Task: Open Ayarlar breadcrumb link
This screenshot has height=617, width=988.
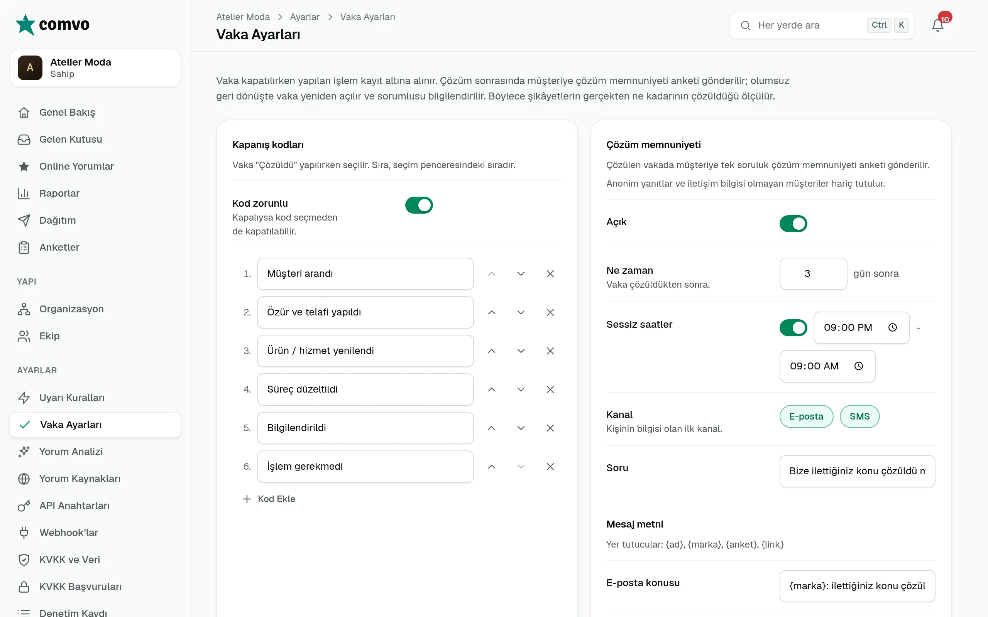Action: click(x=305, y=17)
